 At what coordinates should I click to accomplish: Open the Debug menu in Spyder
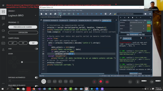(x=59, y=10)
